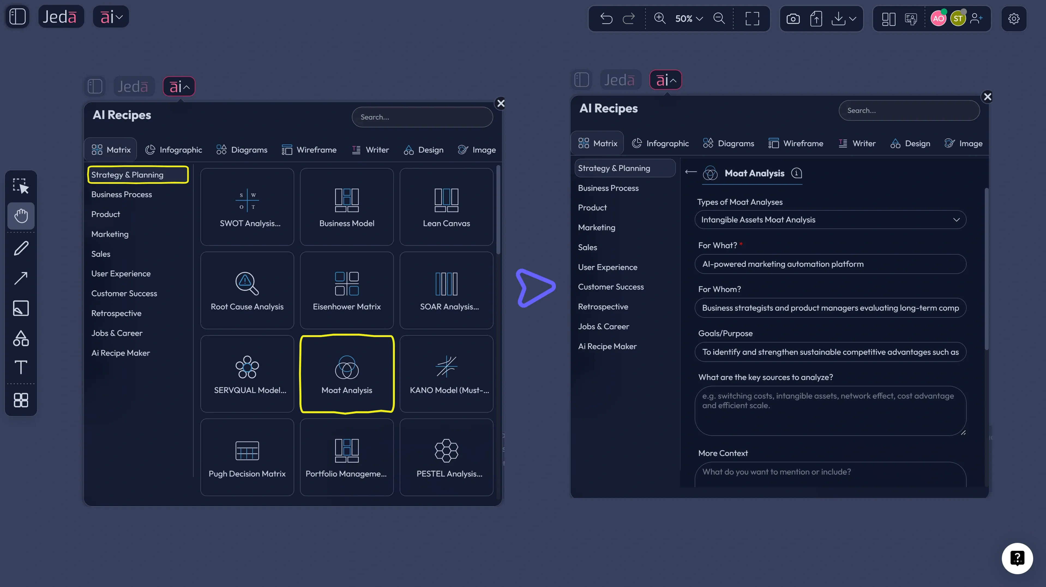This screenshot has width=1046, height=587.
Task: Pick the Text tool
Action: point(21,367)
